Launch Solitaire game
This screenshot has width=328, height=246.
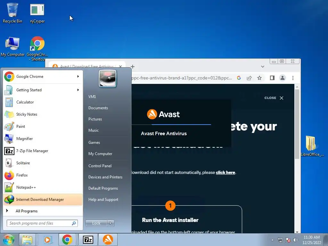pyautogui.click(x=43, y=163)
